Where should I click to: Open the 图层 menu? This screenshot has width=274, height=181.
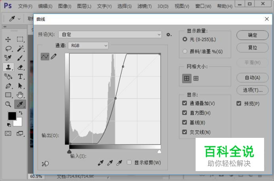point(84,6)
